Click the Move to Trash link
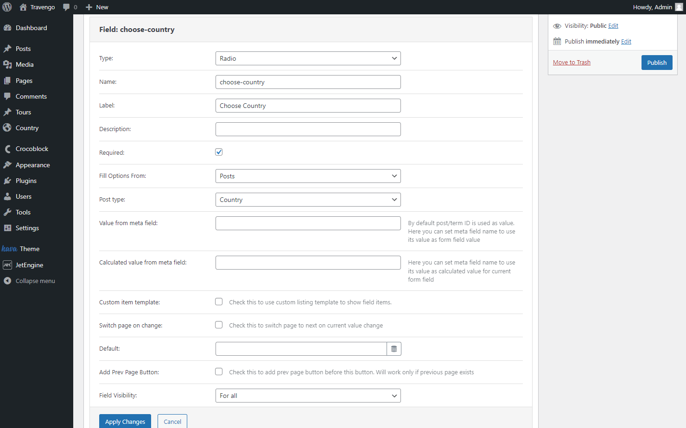 [572, 63]
